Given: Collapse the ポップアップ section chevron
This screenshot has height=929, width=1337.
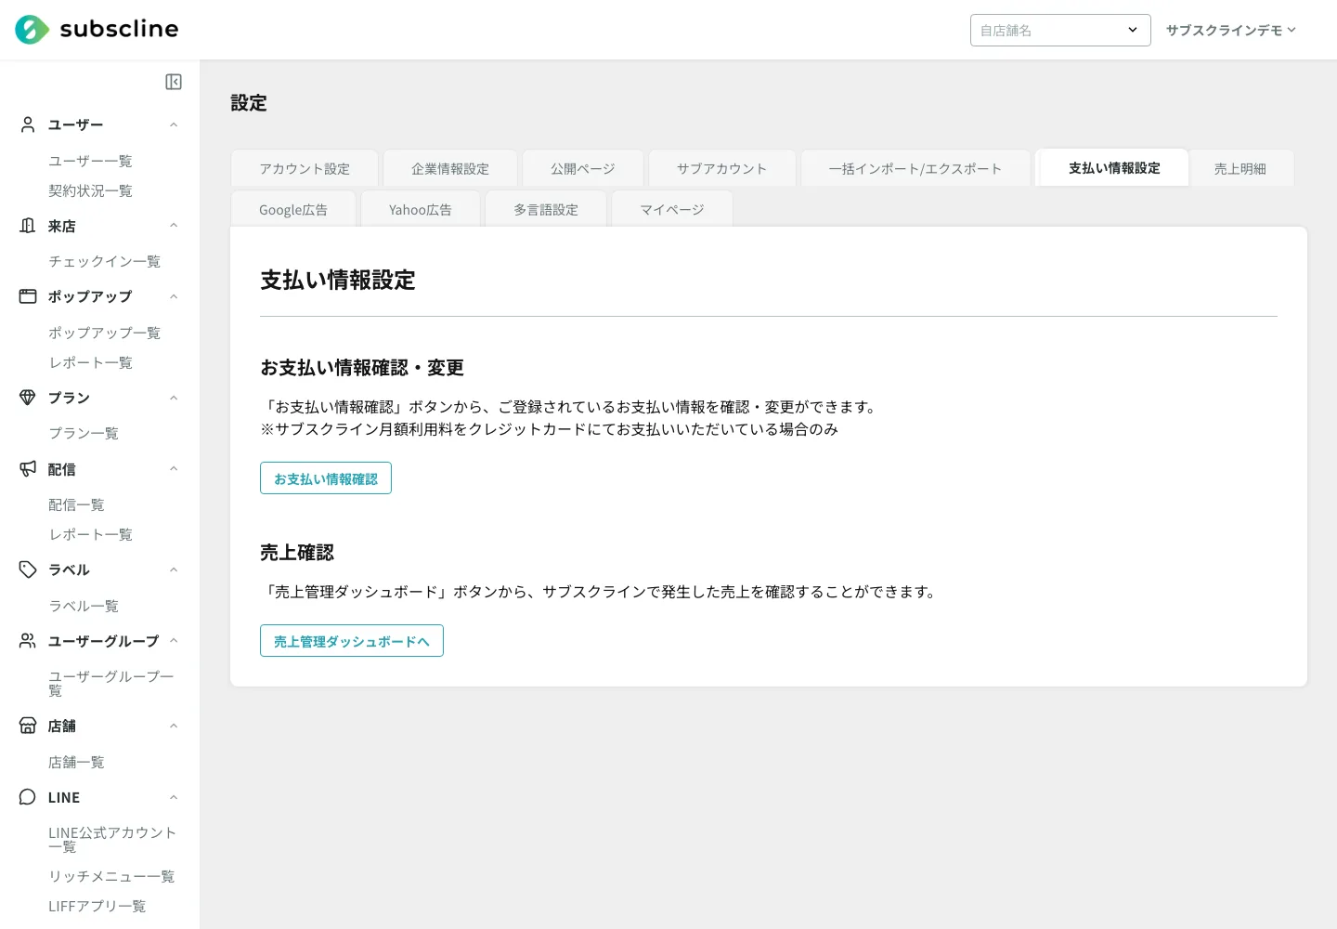Looking at the screenshot, I should pos(174,296).
